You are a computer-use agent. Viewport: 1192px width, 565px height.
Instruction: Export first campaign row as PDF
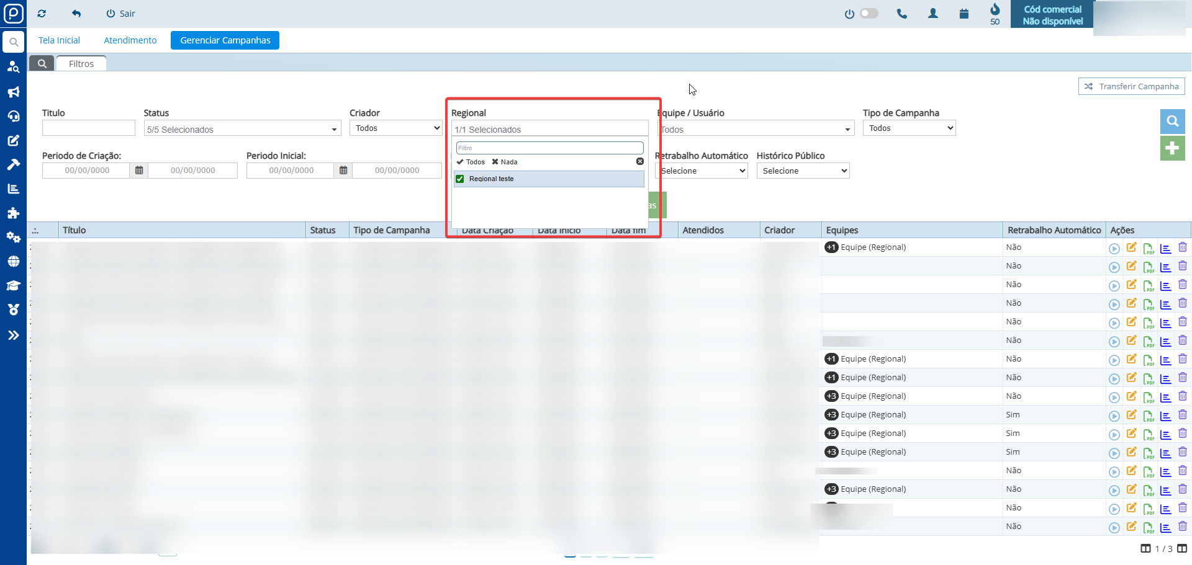coord(1149,248)
